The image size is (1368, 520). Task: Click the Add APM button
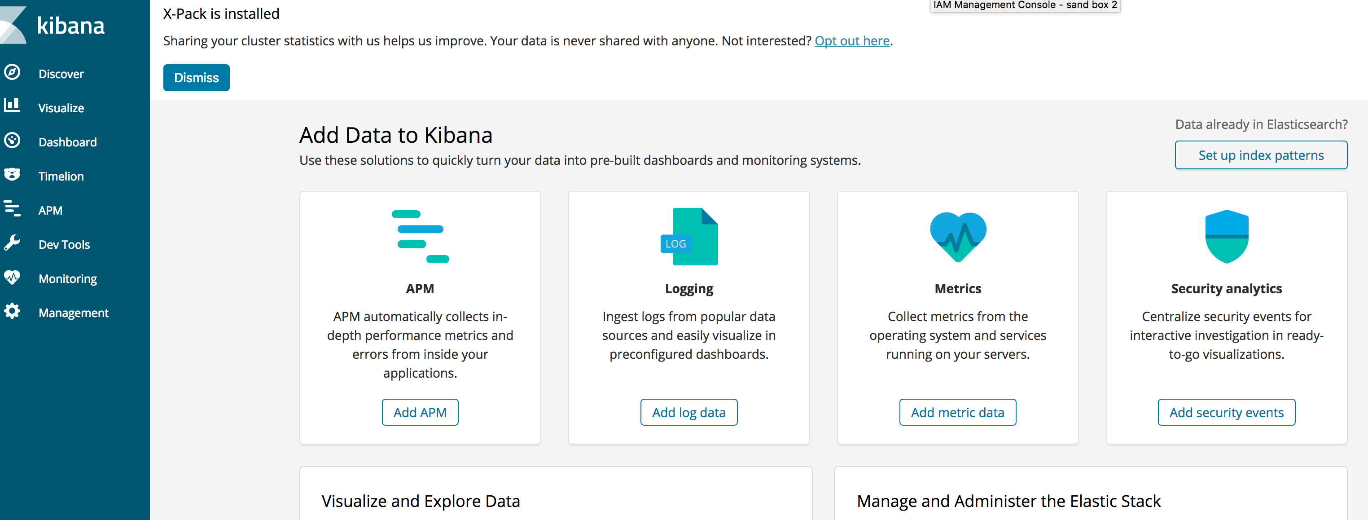pyautogui.click(x=420, y=412)
